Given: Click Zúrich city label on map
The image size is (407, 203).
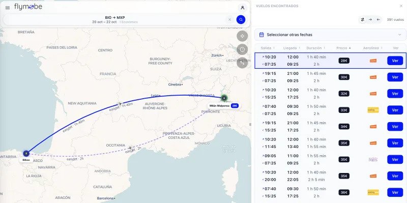Looking at the screenshot, I should click(217, 55).
